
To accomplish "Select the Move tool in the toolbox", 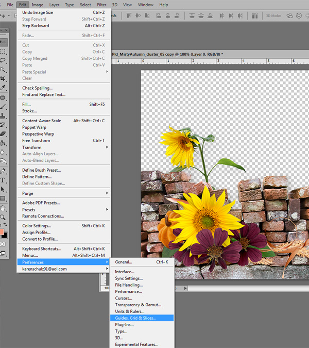I will (x=4, y=43).
